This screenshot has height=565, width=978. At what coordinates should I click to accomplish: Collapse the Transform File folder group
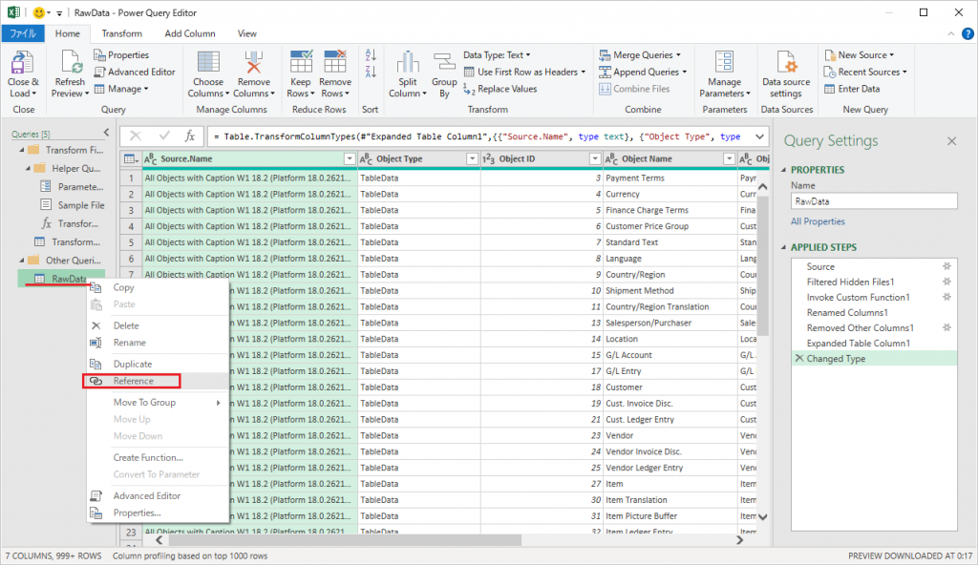(22, 150)
